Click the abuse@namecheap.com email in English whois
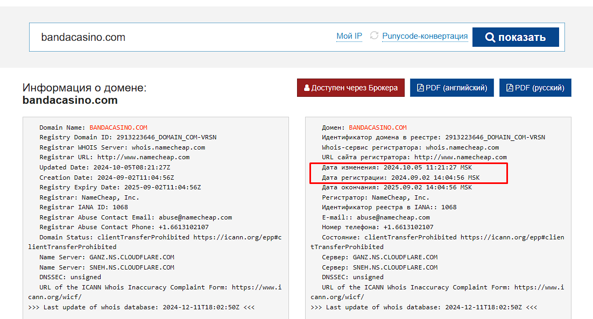This screenshot has height=319, width=593. coord(195,217)
